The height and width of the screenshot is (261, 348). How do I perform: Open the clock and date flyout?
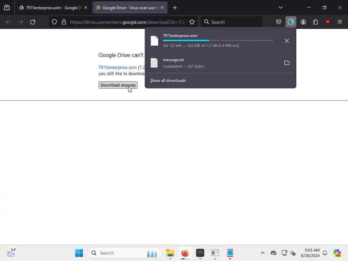pos(310,253)
